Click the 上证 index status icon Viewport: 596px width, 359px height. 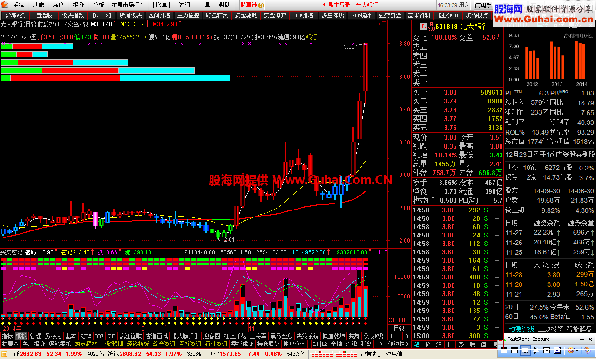(x=4, y=354)
